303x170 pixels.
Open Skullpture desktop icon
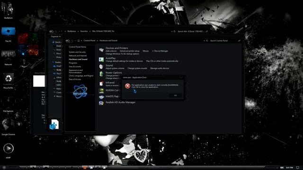(x=8, y=10)
